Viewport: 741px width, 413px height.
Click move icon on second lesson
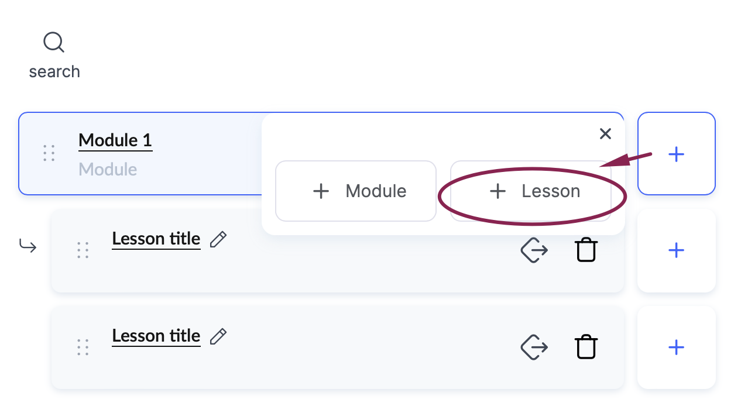coord(534,347)
